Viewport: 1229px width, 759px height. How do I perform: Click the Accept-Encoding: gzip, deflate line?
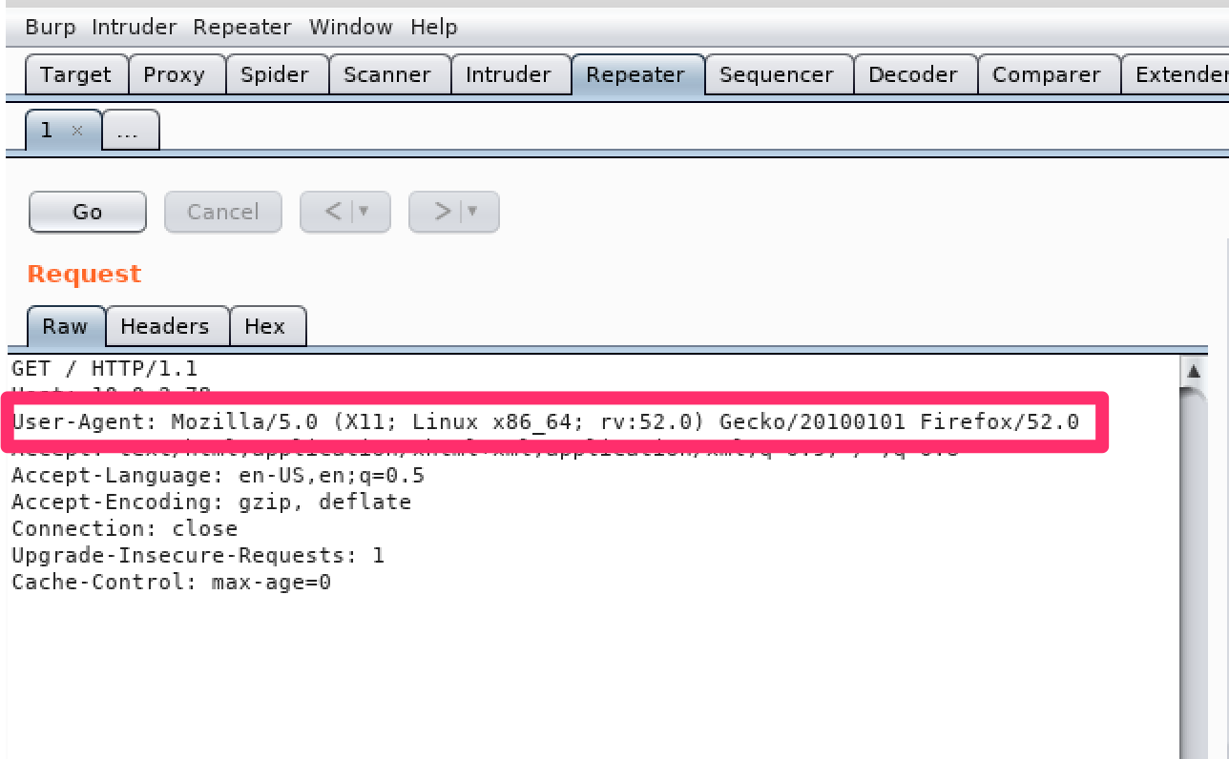[x=211, y=502]
